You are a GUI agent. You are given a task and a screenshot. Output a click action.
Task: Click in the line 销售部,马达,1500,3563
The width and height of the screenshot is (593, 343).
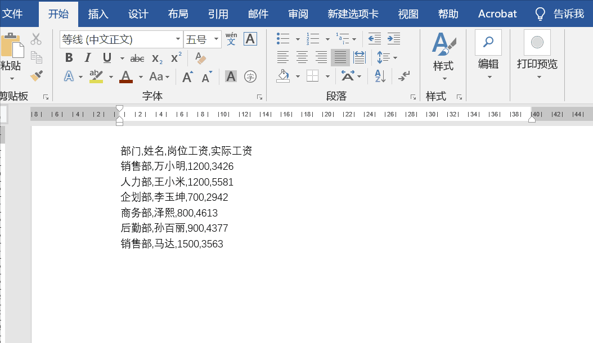coord(172,244)
